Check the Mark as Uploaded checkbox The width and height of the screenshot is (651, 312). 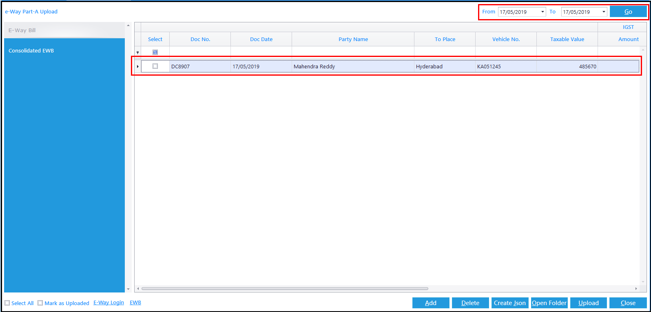pos(40,303)
